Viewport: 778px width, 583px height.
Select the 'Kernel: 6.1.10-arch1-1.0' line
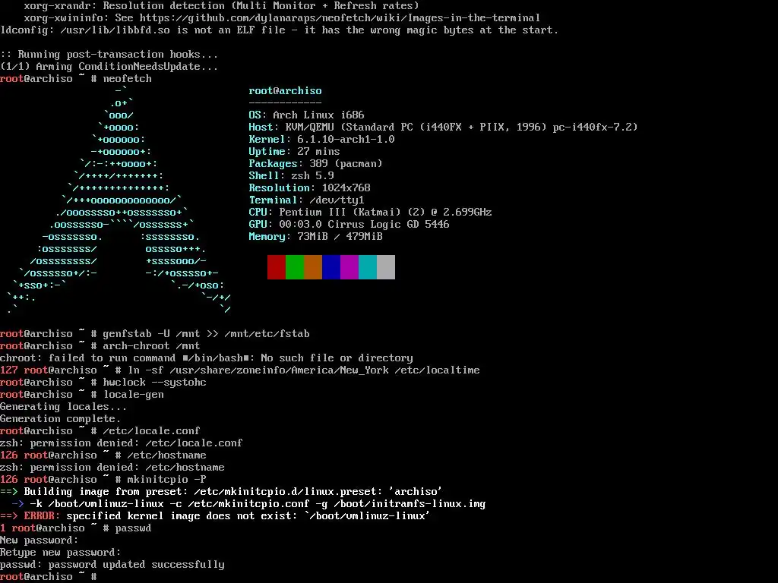pos(321,140)
